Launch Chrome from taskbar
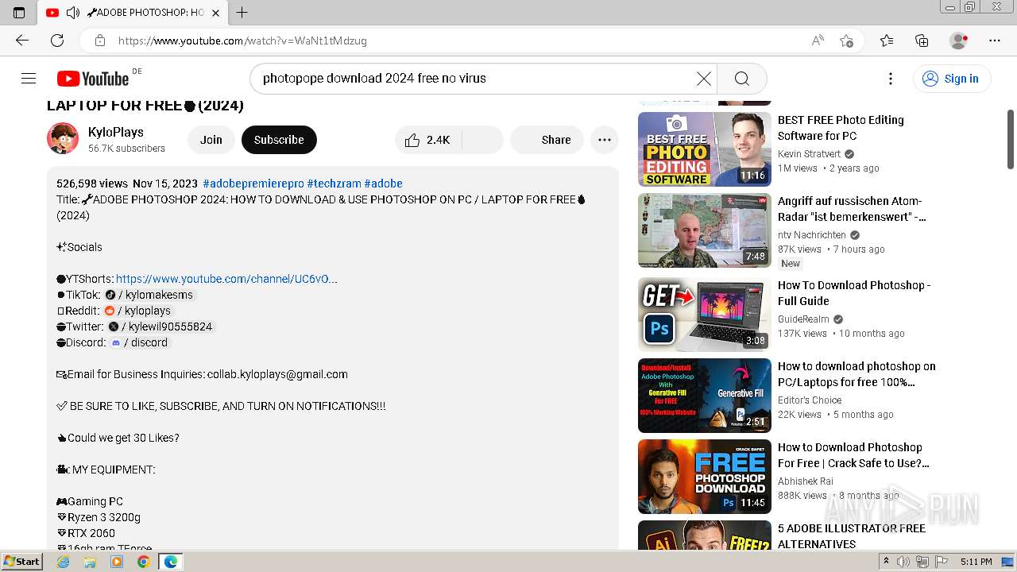The height and width of the screenshot is (572, 1017). point(143,562)
